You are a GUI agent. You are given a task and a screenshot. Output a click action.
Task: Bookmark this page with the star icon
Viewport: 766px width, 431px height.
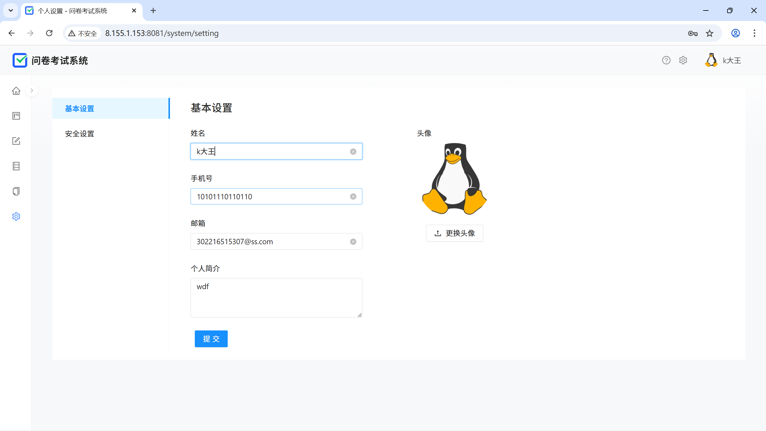pos(709,33)
